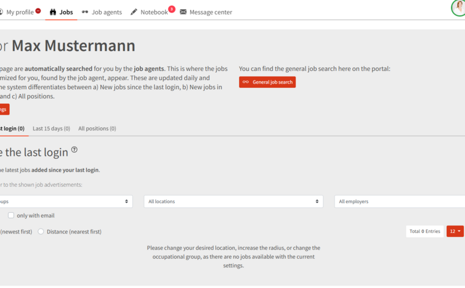This screenshot has width=465, height=288.
Task: Open the occupational groups dropdown
Action: [66, 201]
